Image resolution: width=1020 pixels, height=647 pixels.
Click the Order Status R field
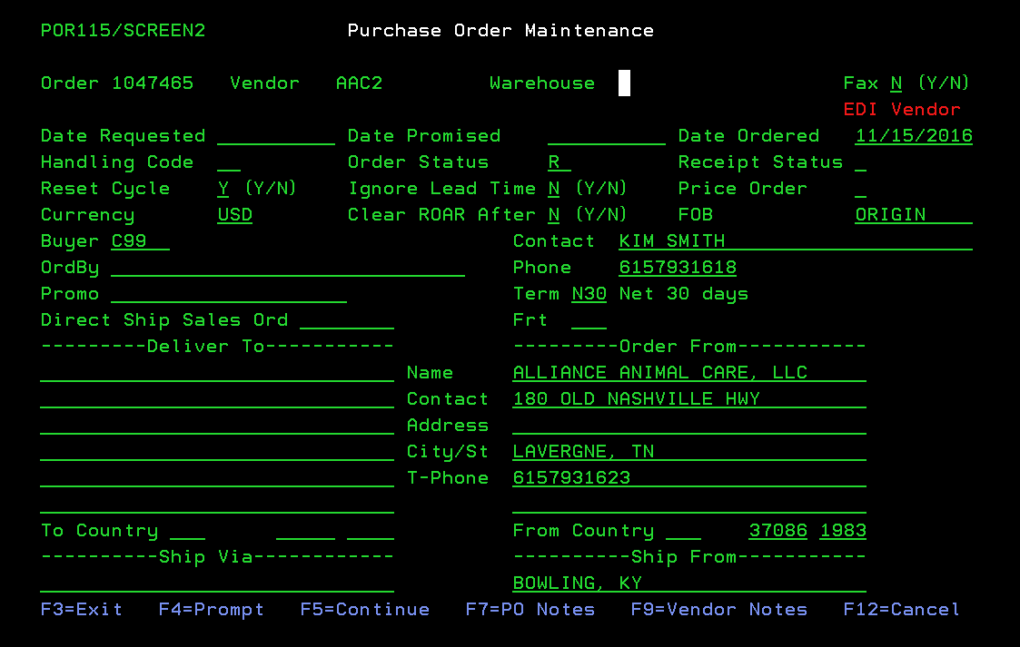(x=559, y=162)
